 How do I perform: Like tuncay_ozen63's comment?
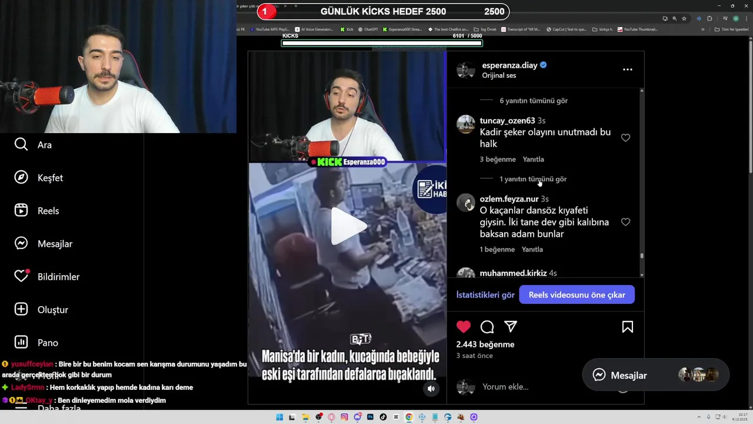click(626, 138)
